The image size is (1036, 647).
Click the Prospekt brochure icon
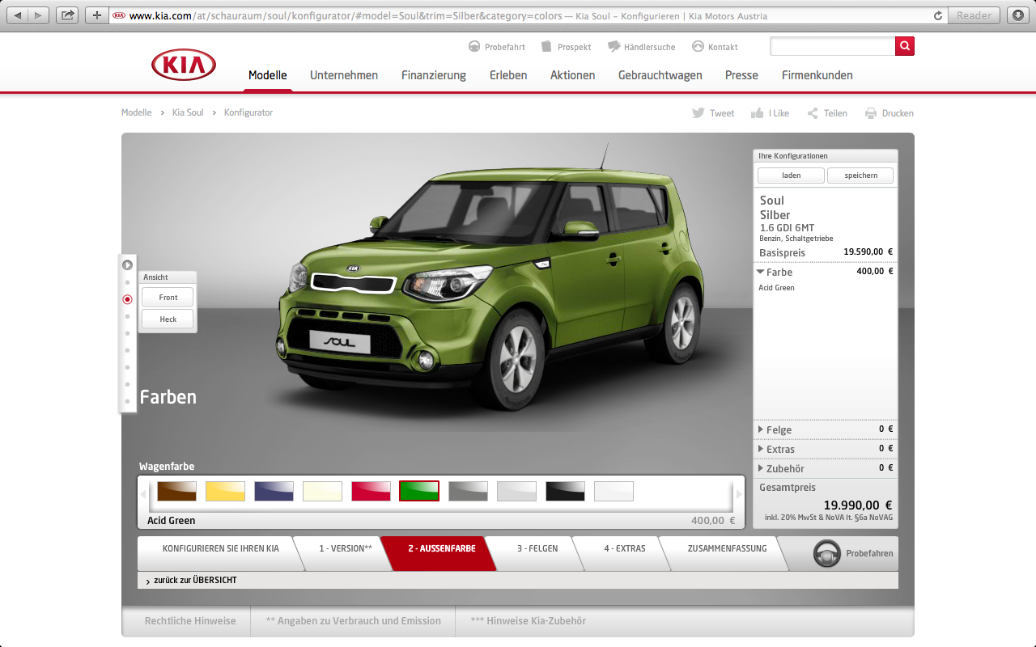(547, 46)
